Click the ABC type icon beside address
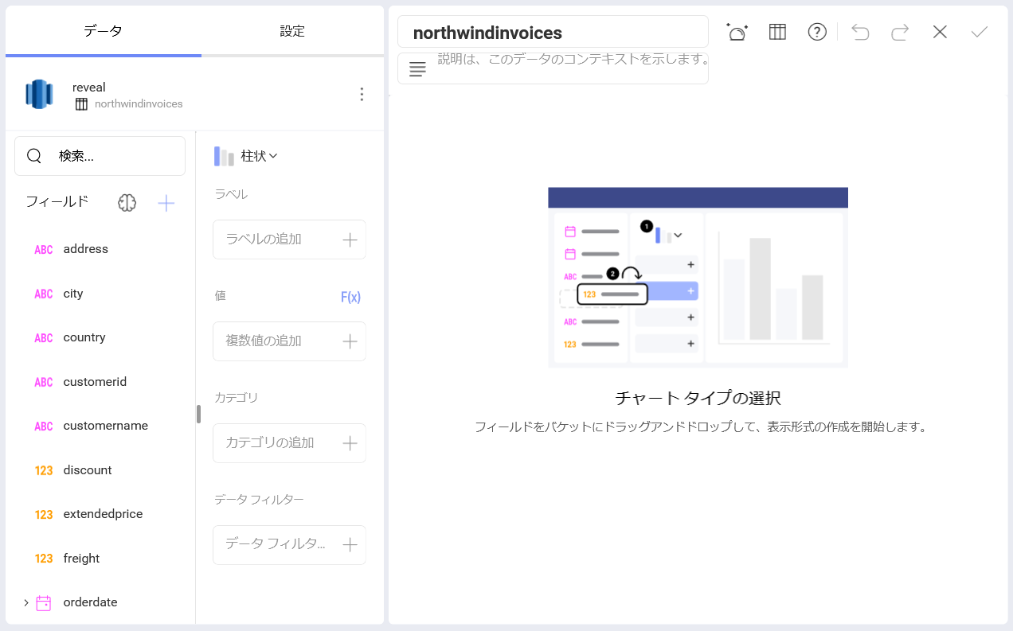The image size is (1013, 631). tap(44, 250)
